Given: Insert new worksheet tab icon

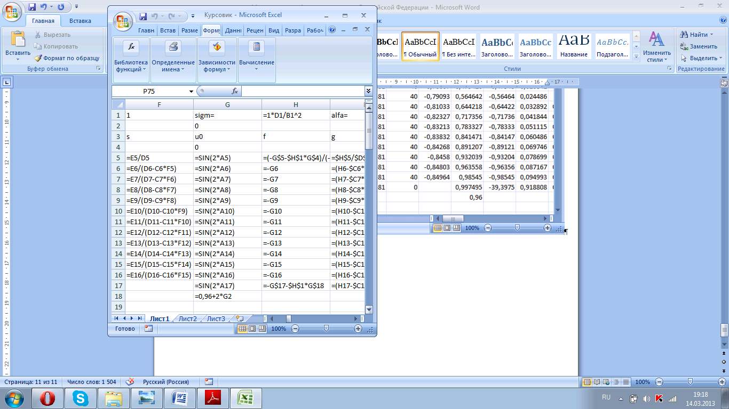Looking at the screenshot, I should (x=240, y=318).
